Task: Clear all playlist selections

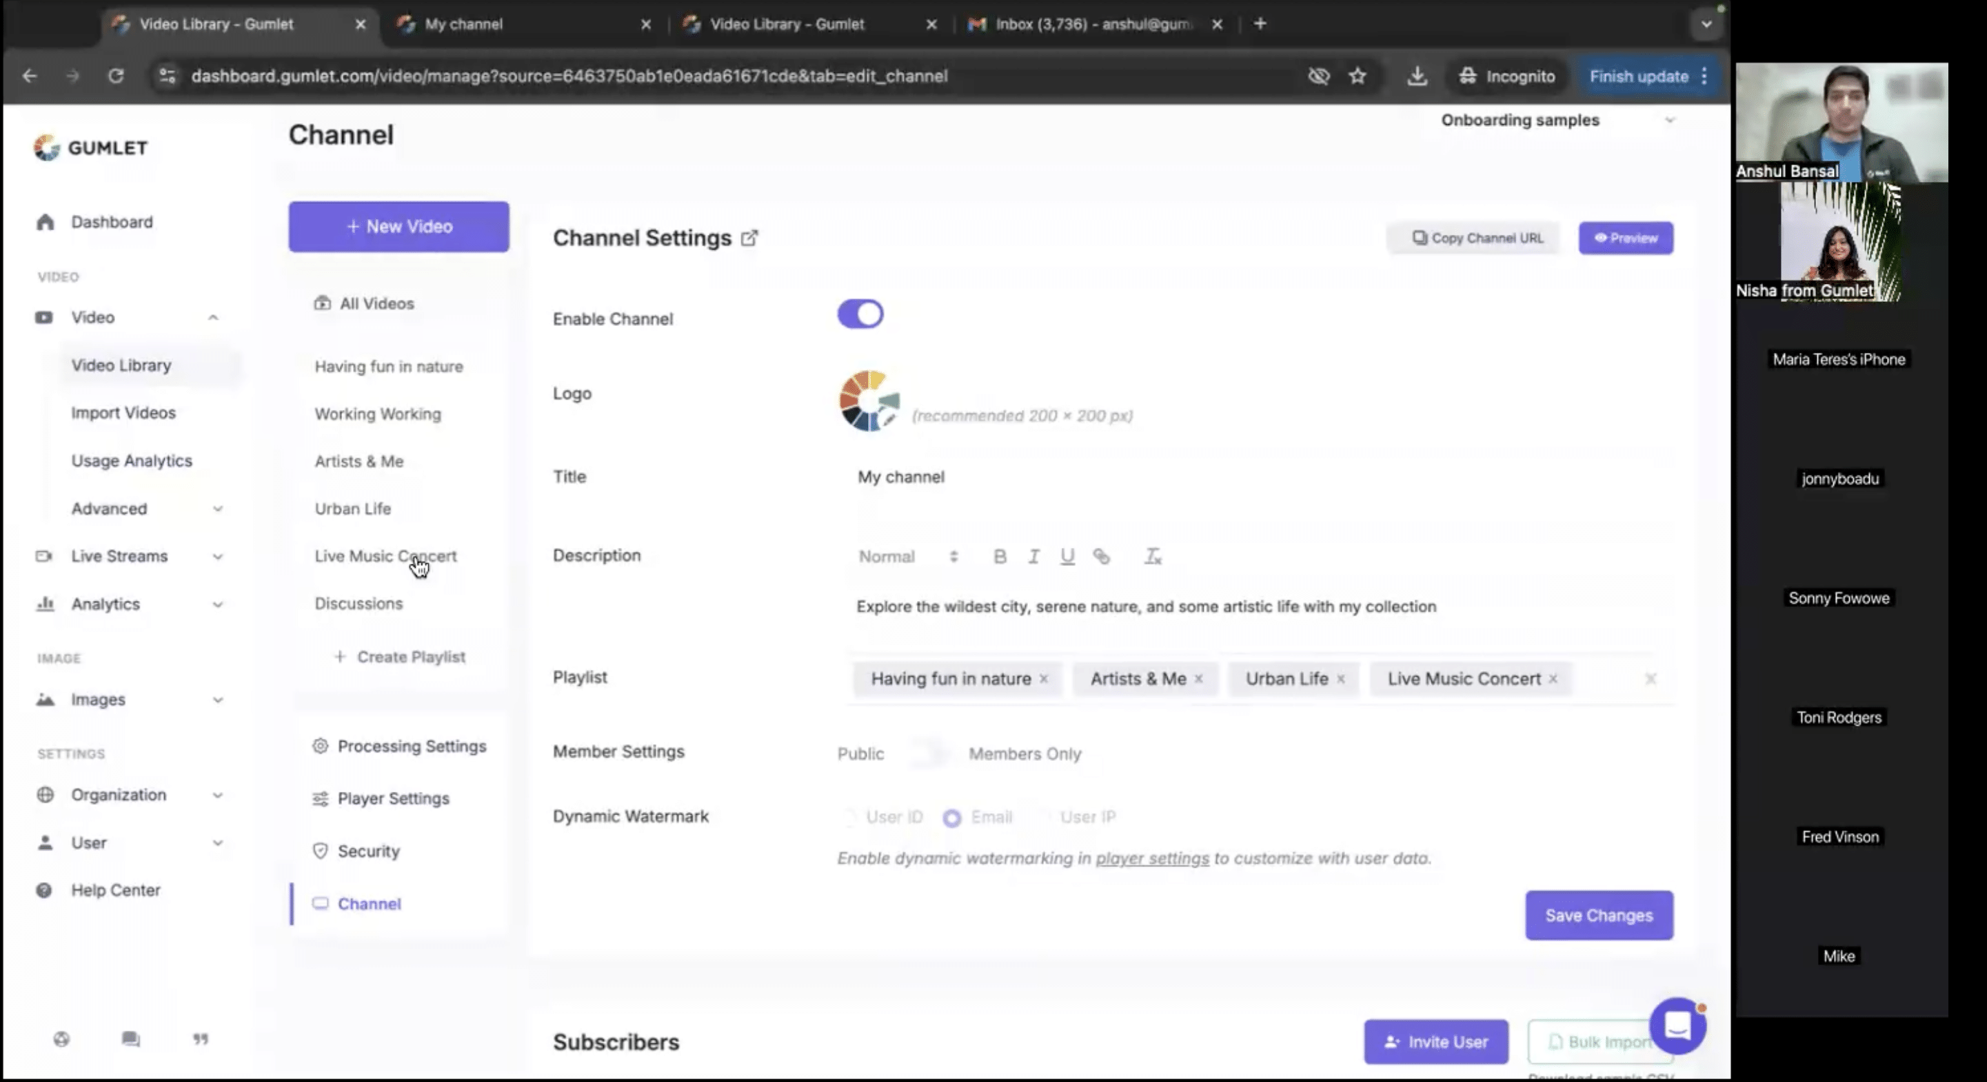Action: pos(1651,679)
